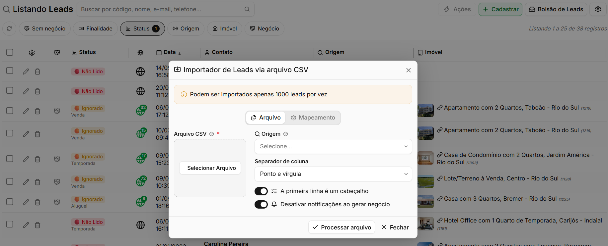Close the CSV importer dialog with X

409,70
